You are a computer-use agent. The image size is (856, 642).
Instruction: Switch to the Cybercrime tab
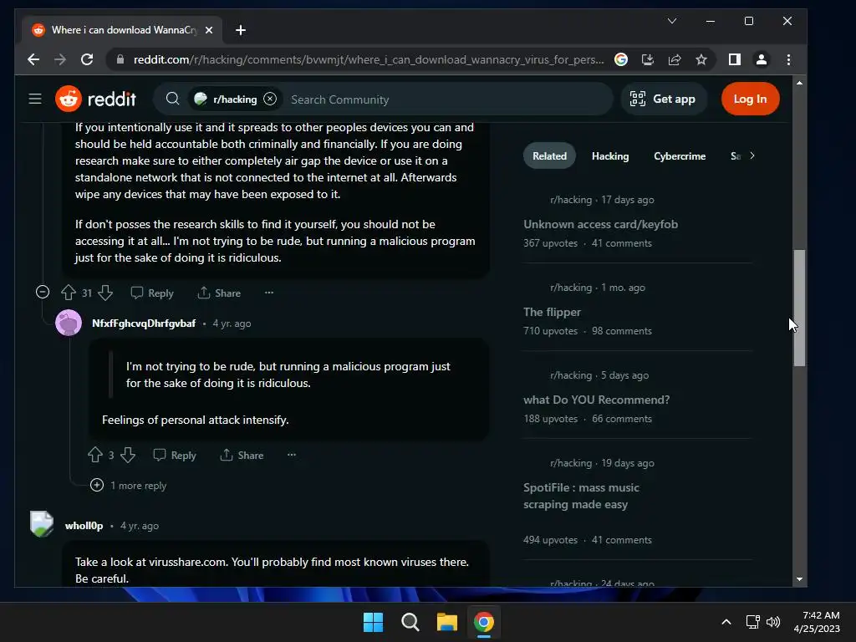click(680, 156)
